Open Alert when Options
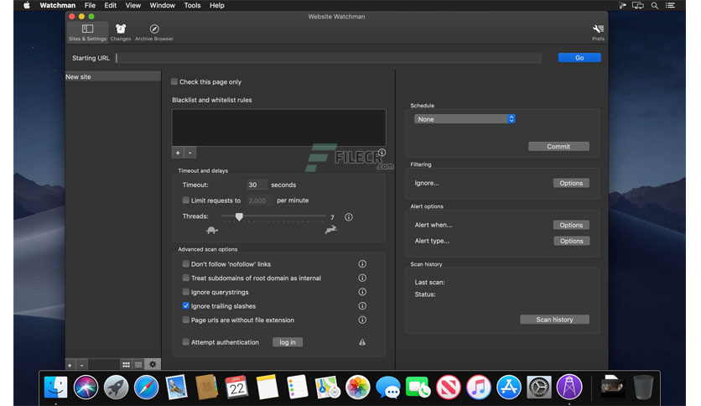Viewport: 701px width, 406px height. pyautogui.click(x=571, y=225)
